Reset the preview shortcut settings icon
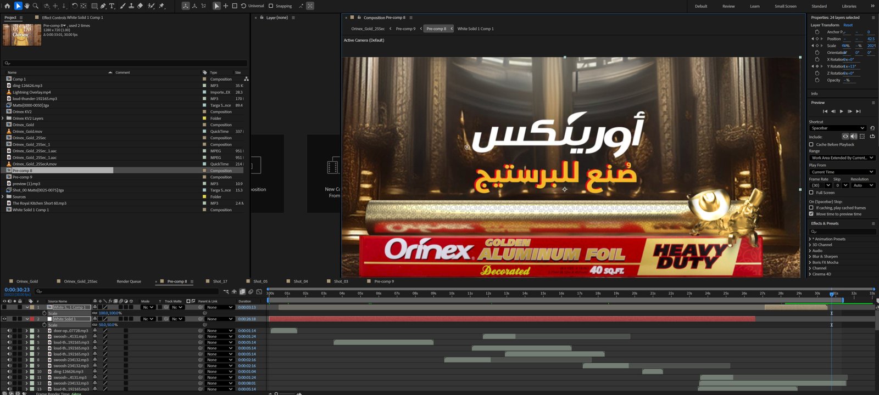The height and width of the screenshot is (395, 879). tap(872, 128)
